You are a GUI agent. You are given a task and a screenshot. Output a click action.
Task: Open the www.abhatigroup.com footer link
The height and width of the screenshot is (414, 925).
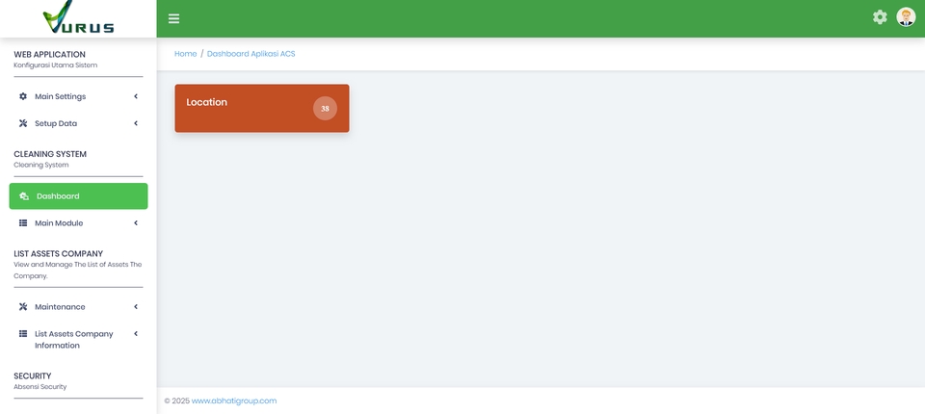(234, 401)
